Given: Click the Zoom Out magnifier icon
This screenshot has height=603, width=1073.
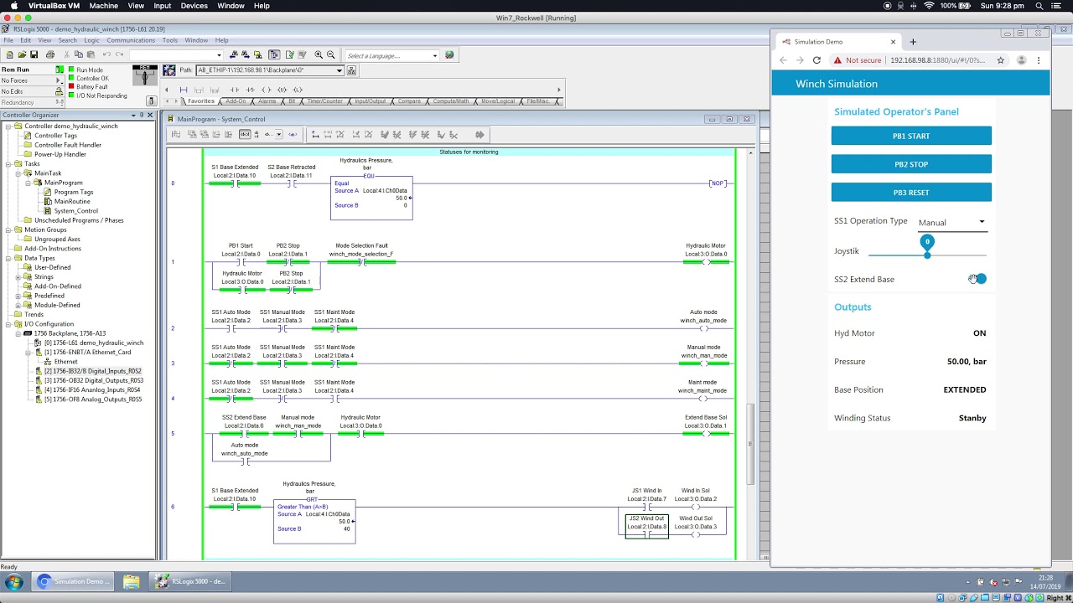Looking at the screenshot, I should pos(330,54).
